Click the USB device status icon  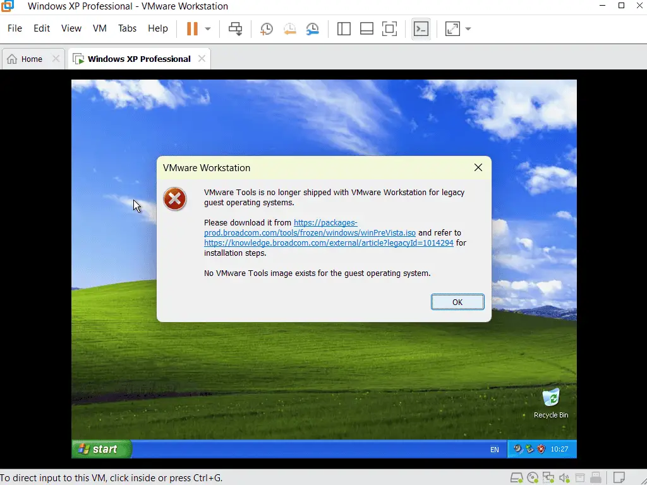pyautogui.click(x=595, y=477)
